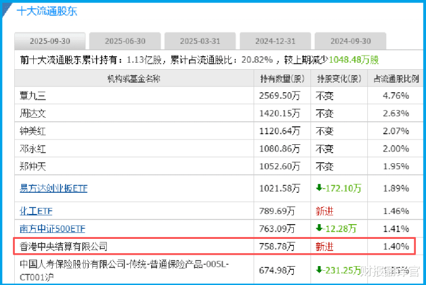Switch to the 2025-06-30 tab

pos(125,41)
